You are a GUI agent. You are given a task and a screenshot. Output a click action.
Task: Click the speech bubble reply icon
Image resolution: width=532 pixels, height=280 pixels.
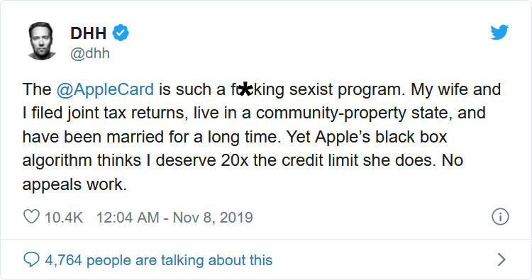31,259
